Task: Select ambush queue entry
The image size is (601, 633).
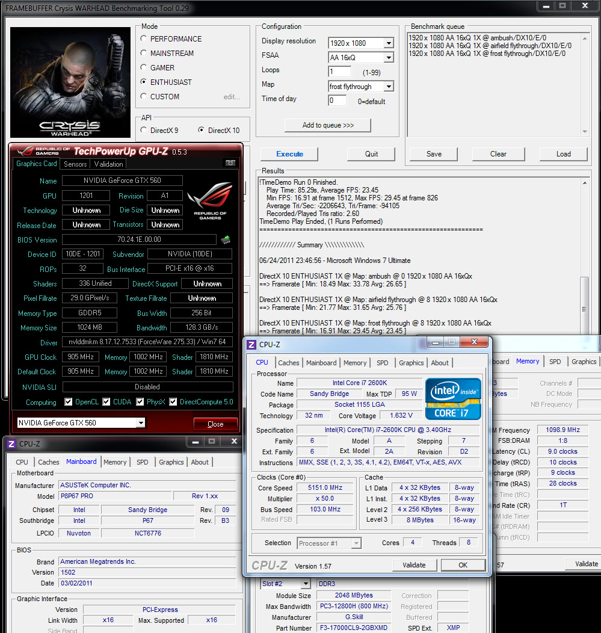Action: point(478,37)
